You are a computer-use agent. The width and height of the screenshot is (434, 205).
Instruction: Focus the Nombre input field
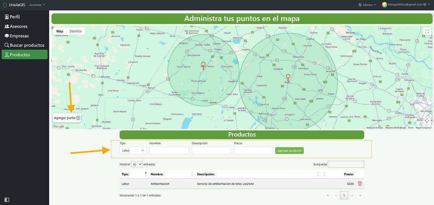(x=169, y=150)
